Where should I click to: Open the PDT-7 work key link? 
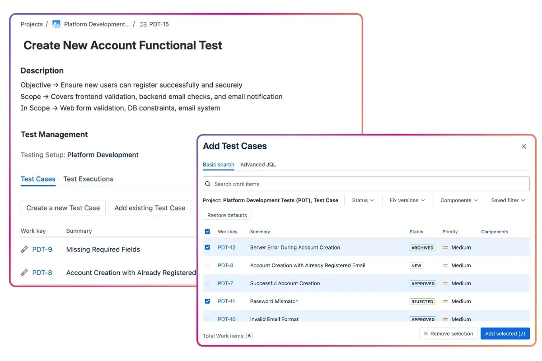[225, 283]
